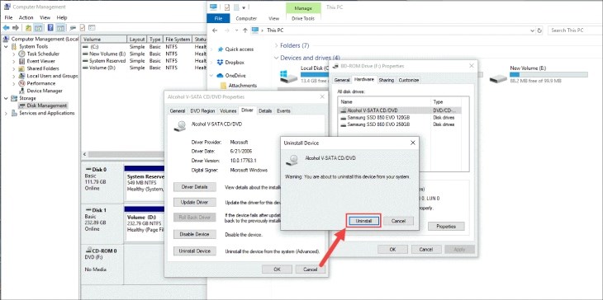Image resolution: width=603 pixels, height=300 pixels.
Task: Collapse the Storage tree node
Action: click(x=6, y=98)
